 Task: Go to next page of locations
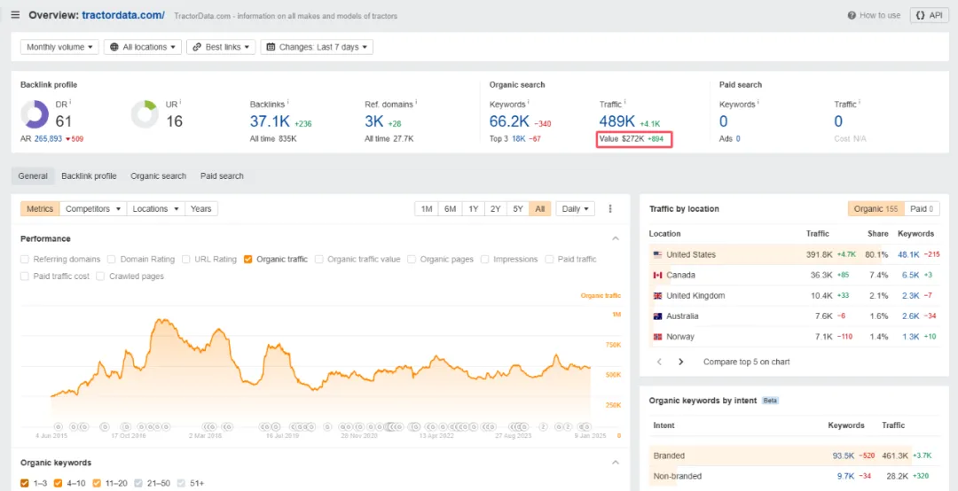(680, 362)
